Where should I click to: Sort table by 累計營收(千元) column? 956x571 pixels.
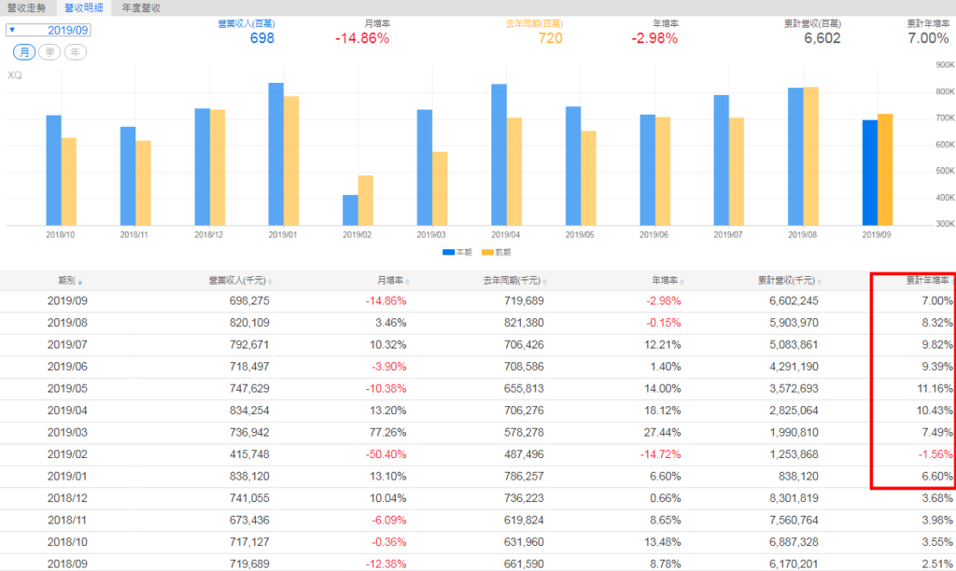790,281
